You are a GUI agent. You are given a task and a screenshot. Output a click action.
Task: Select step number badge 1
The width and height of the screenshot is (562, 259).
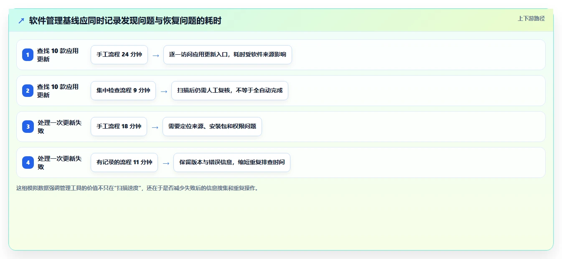(x=28, y=55)
